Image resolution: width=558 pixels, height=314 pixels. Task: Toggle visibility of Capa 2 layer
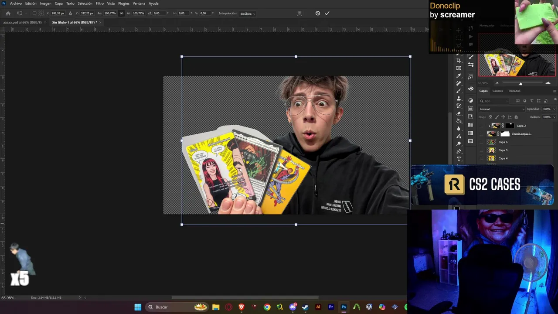click(482, 126)
